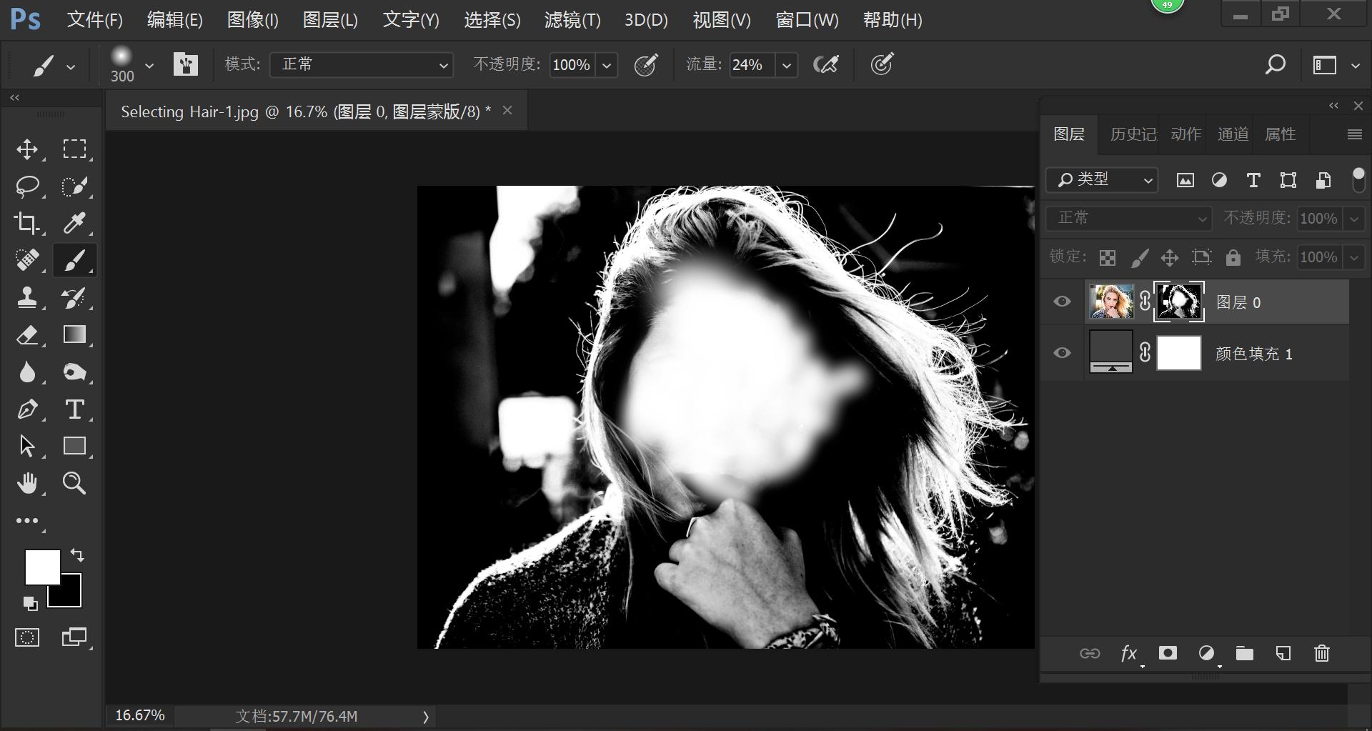The image size is (1372, 731).
Task: Enable airbrush mode in options bar
Action: coord(826,64)
